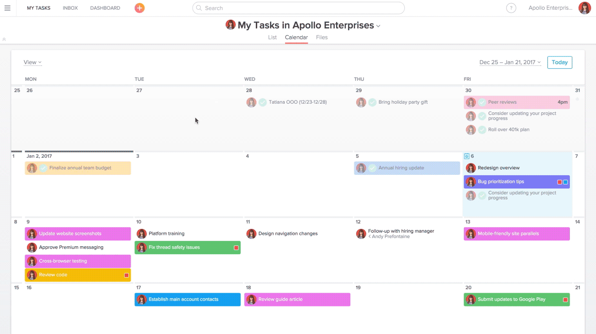Click avatar on Redesign overview task
This screenshot has height=334, width=596.
(x=471, y=168)
